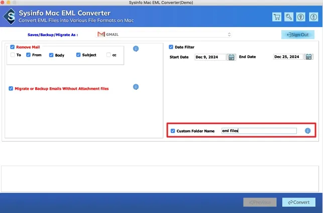Image resolution: width=323 pixels, height=213 pixels.
Task: Click the Sysinfo logo icon
Action: click(x=10, y=17)
